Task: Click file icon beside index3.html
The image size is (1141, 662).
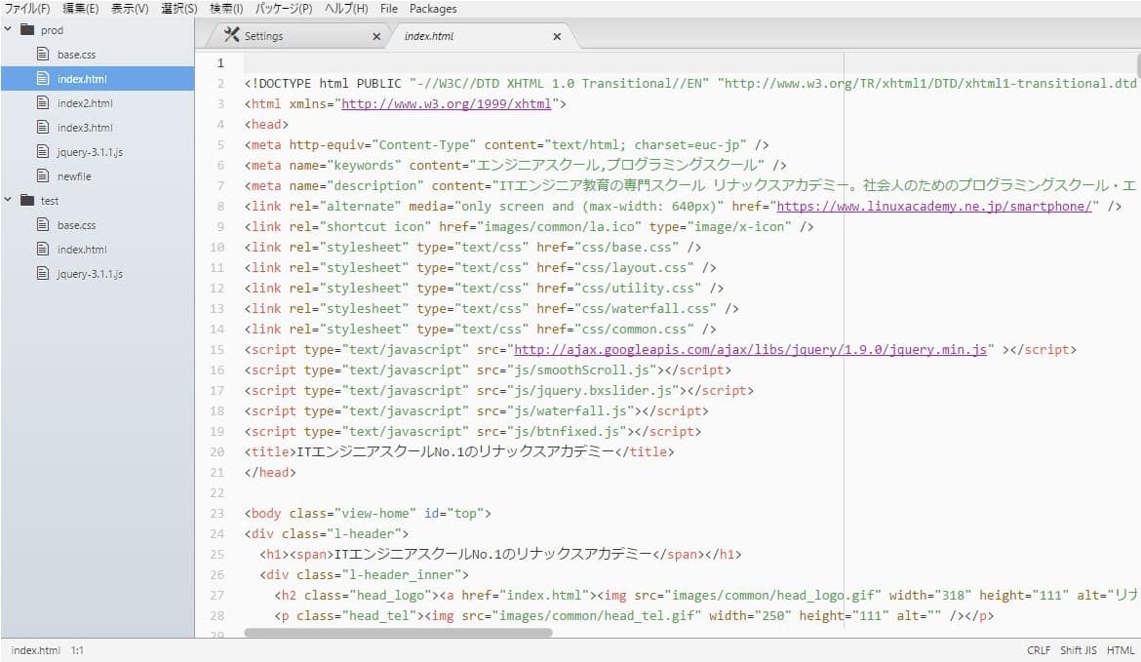Action: [43, 128]
